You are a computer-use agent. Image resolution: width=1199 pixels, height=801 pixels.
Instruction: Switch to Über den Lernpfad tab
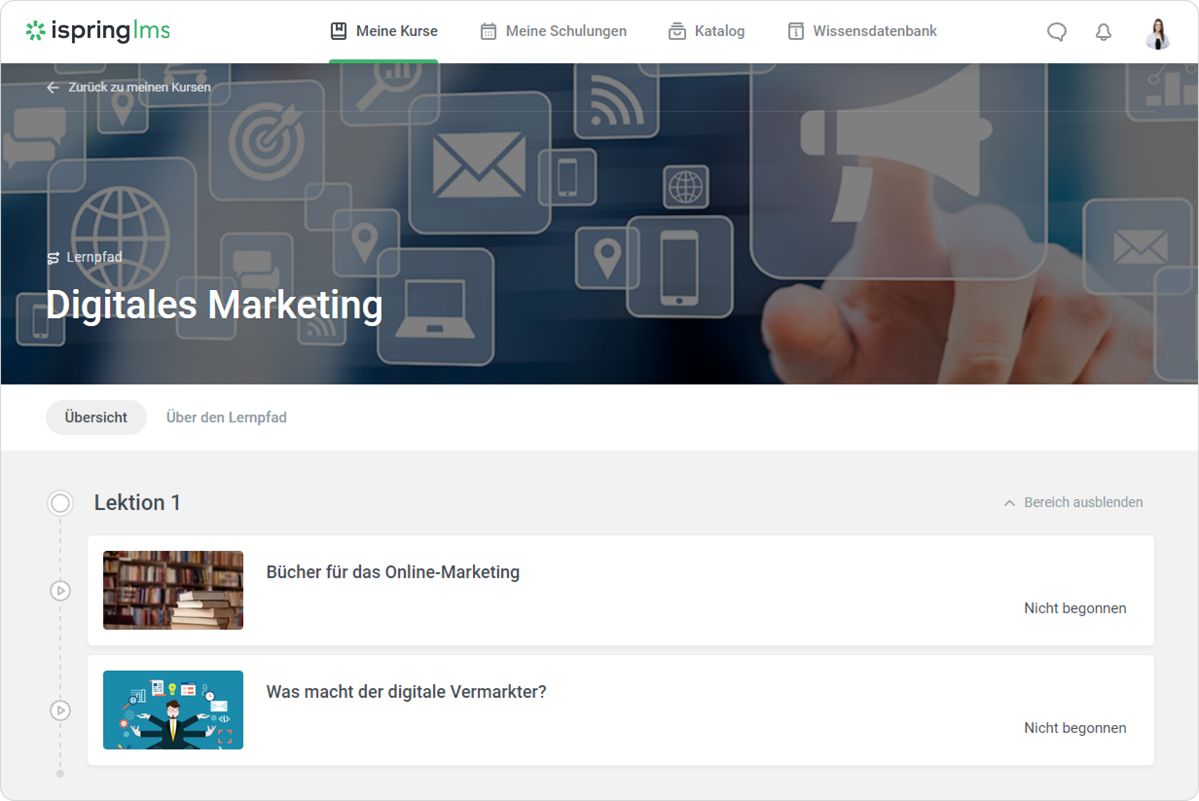click(x=226, y=418)
